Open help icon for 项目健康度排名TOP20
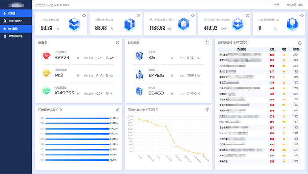The height and width of the screenshot is (174, 308). 300,43
